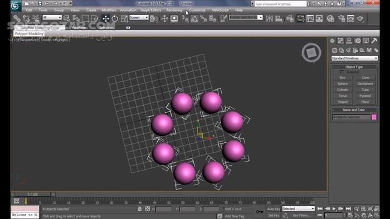The height and width of the screenshot is (219, 390).
Task: Click the Unlink Selection tool
Action: (x=26, y=18)
